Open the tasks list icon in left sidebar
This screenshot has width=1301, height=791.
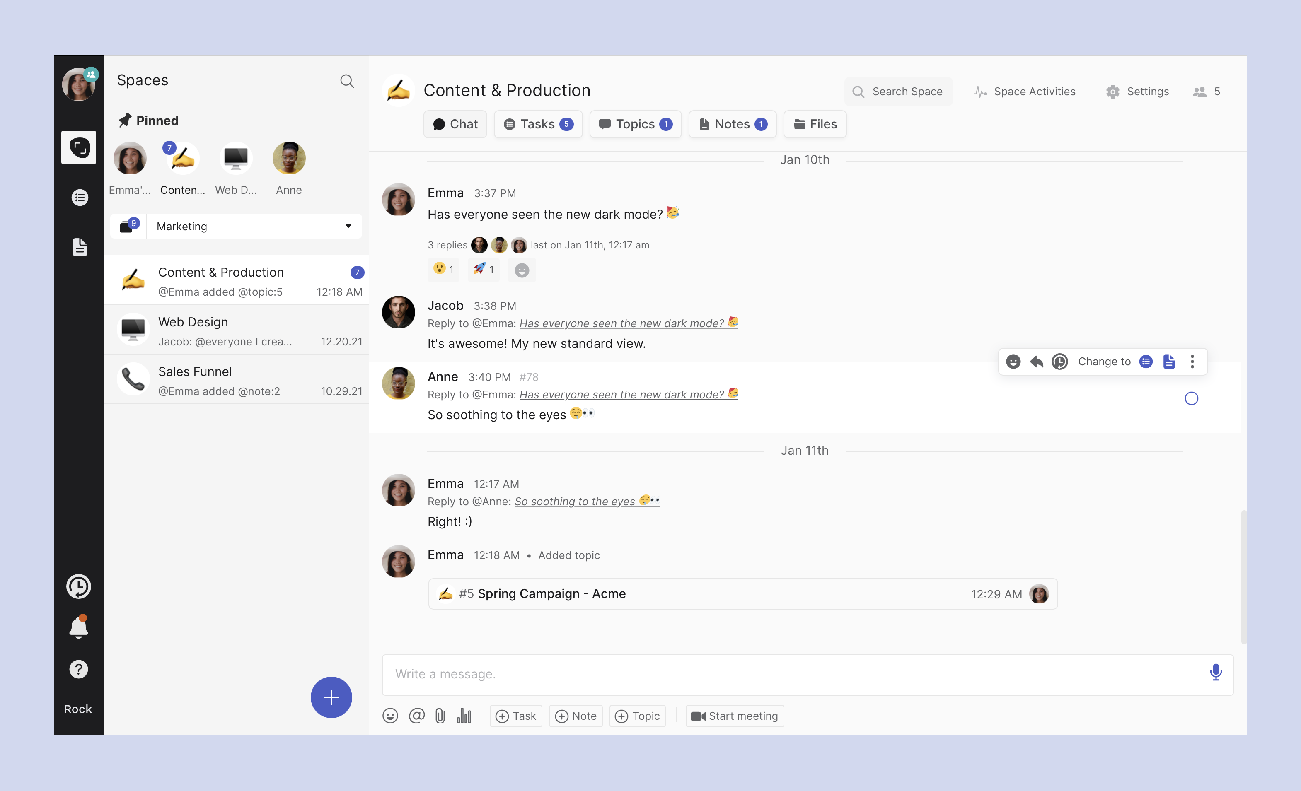click(80, 198)
